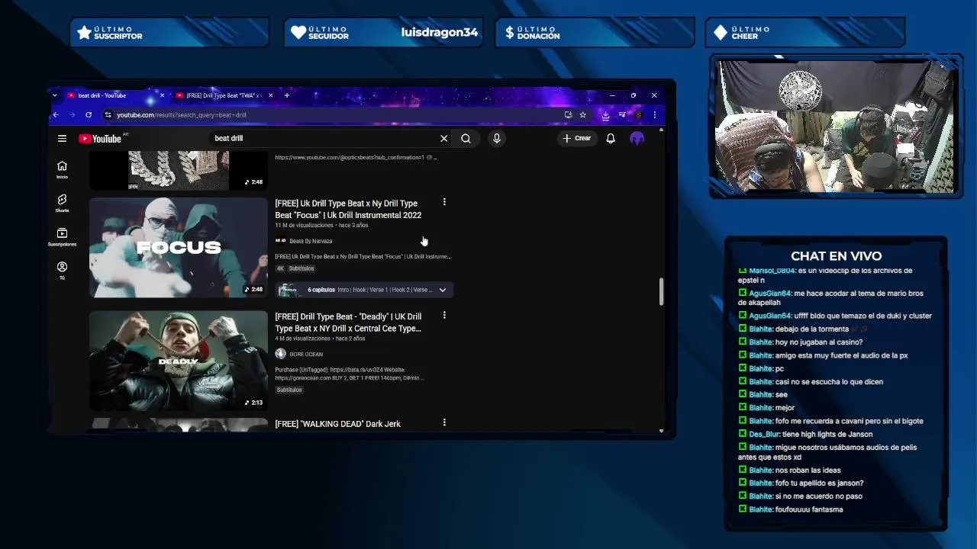The width and height of the screenshot is (977, 549).
Task: Click the Último Cheer panel
Action: [x=804, y=32]
